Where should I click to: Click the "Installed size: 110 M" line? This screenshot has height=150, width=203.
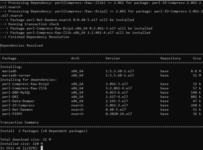pos(21,144)
